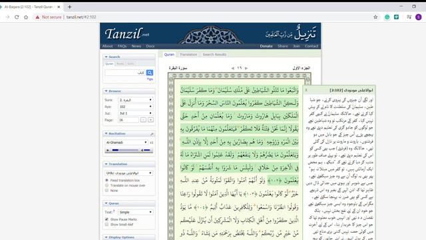Open the Juz dropdown

click(136, 113)
